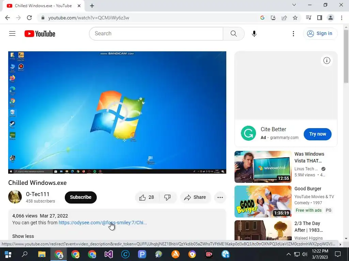Install app icon in address bar
The image size is (349, 261).
(x=273, y=18)
